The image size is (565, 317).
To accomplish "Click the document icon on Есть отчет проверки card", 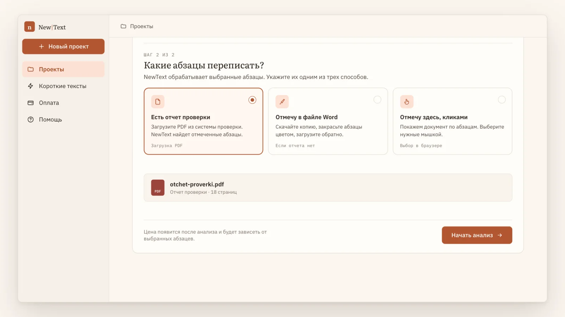I will tap(158, 102).
